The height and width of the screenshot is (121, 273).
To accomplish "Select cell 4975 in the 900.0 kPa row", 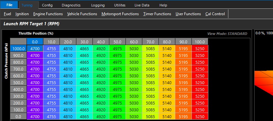I will click(117, 55).
